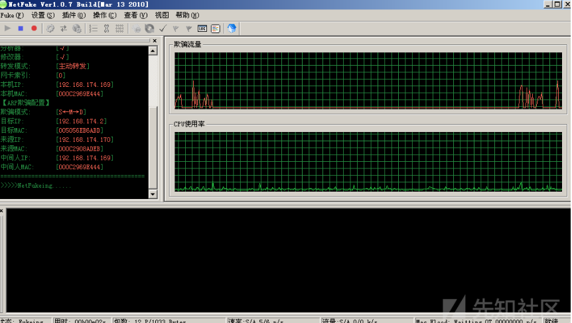This screenshot has width=572, height=323.
Task: Click the 欺骗流量 traffic graph
Action: coord(368,80)
